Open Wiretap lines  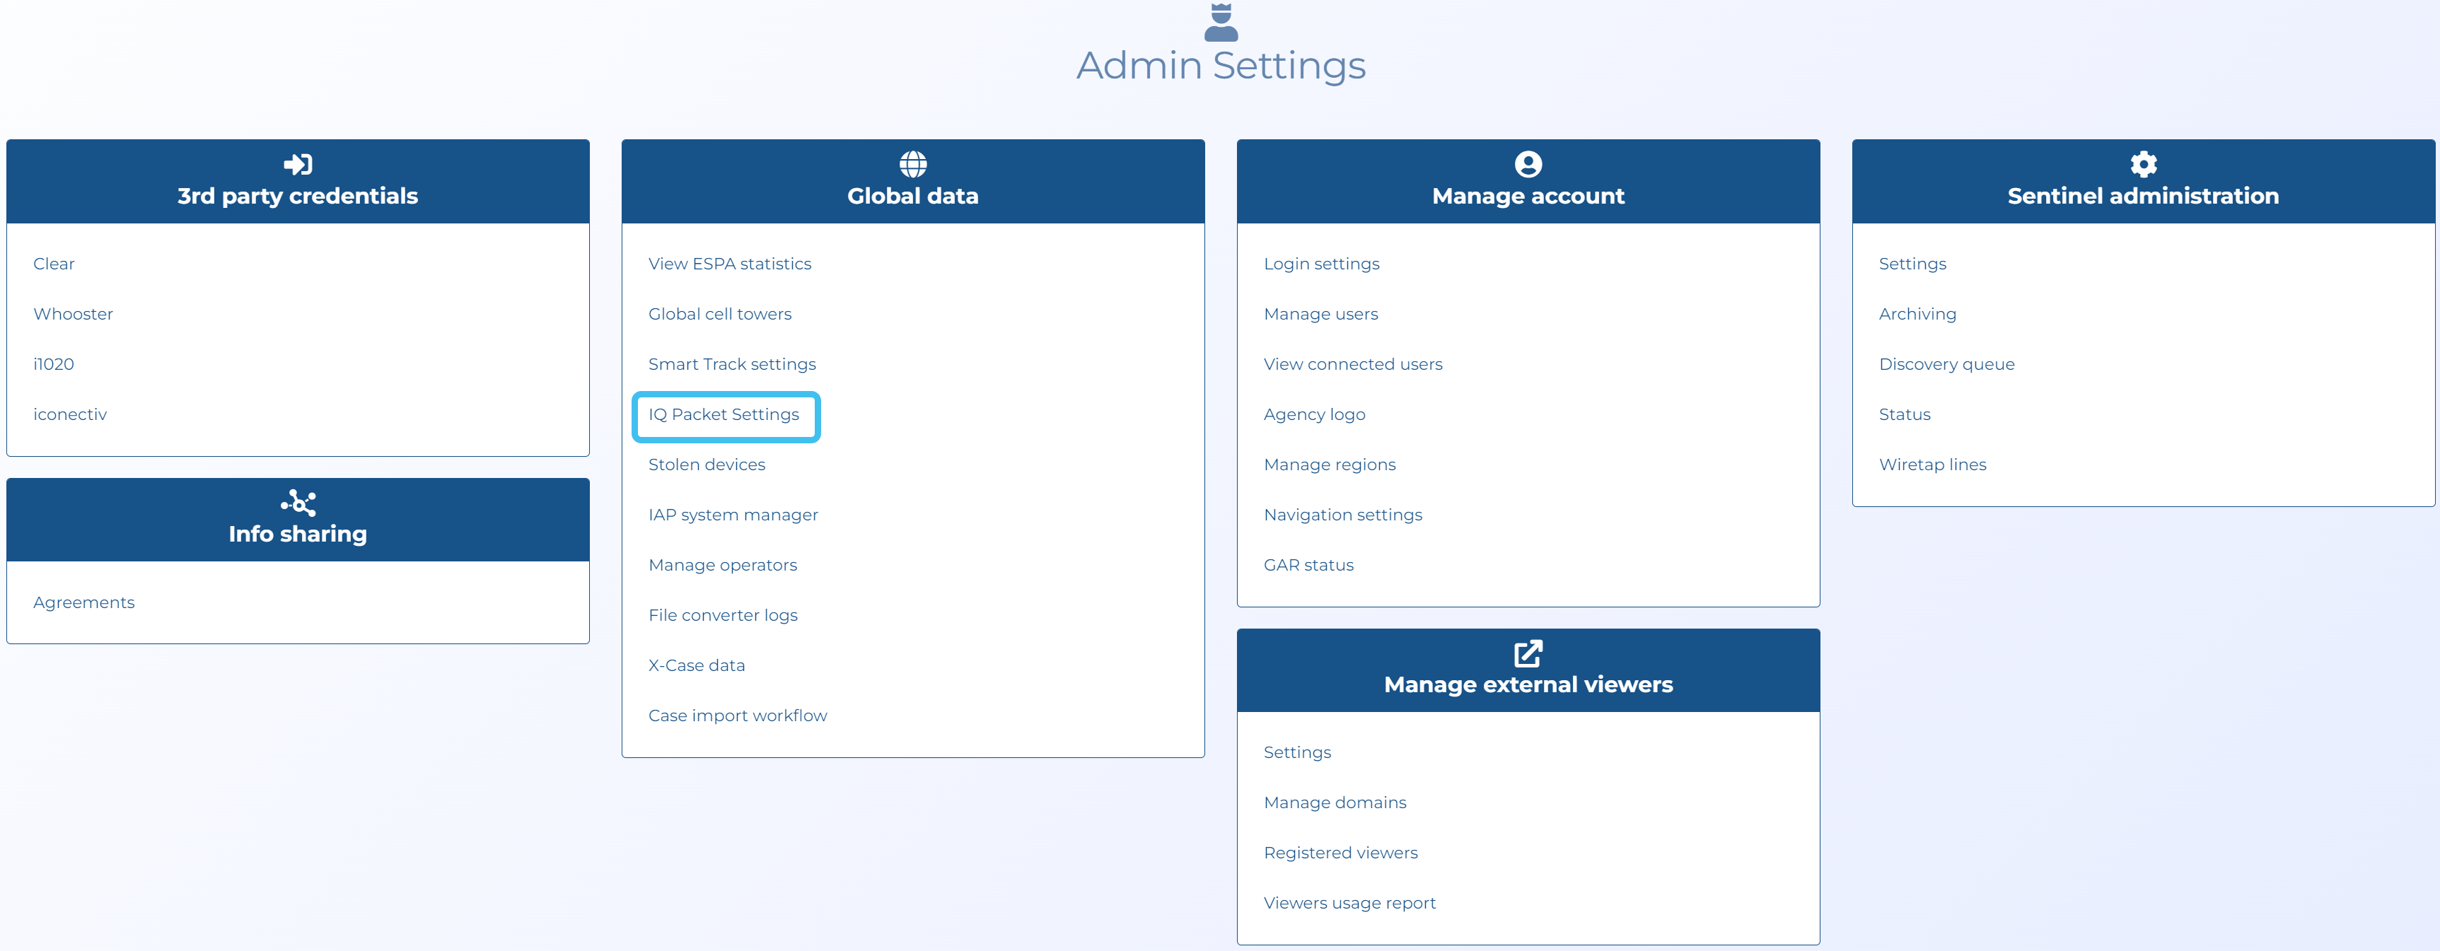1932,464
